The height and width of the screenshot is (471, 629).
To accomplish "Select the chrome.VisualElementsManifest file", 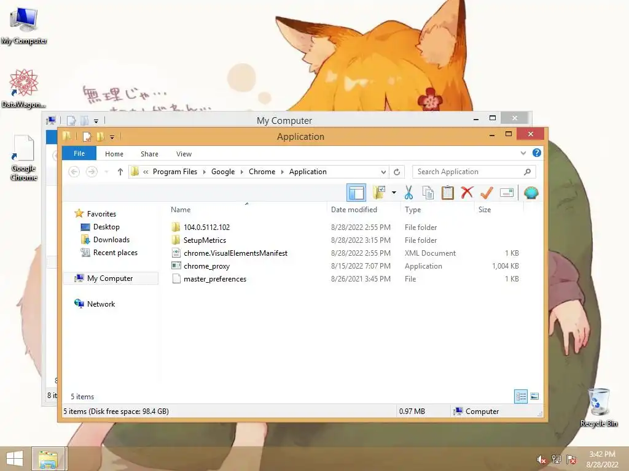I will click(x=235, y=253).
